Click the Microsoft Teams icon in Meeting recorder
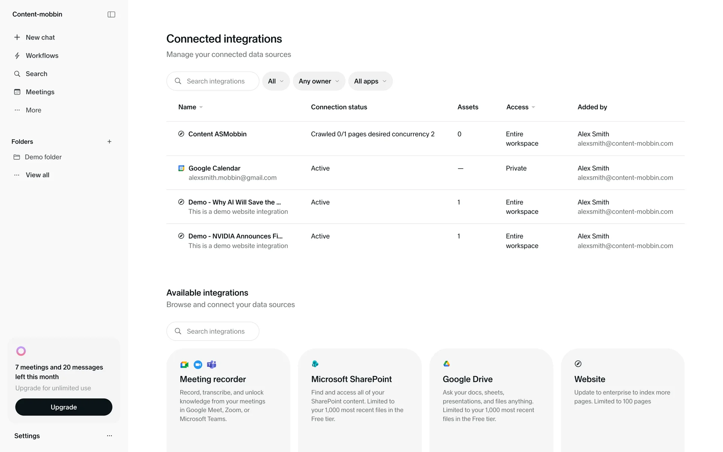 click(x=212, y=365)
